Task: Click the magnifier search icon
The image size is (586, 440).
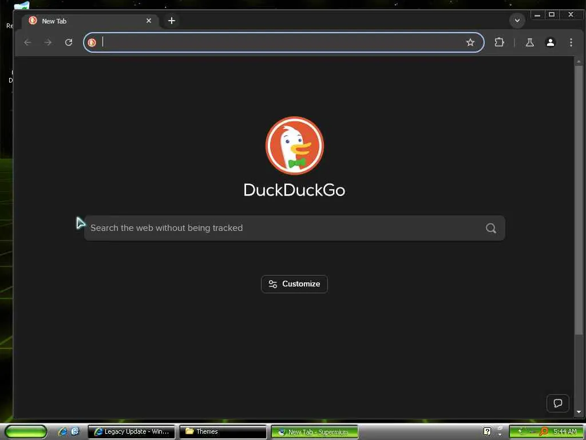Action: (490, 228)
